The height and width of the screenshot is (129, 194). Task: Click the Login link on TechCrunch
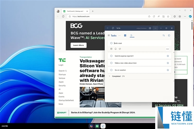[x=61, y=65]
